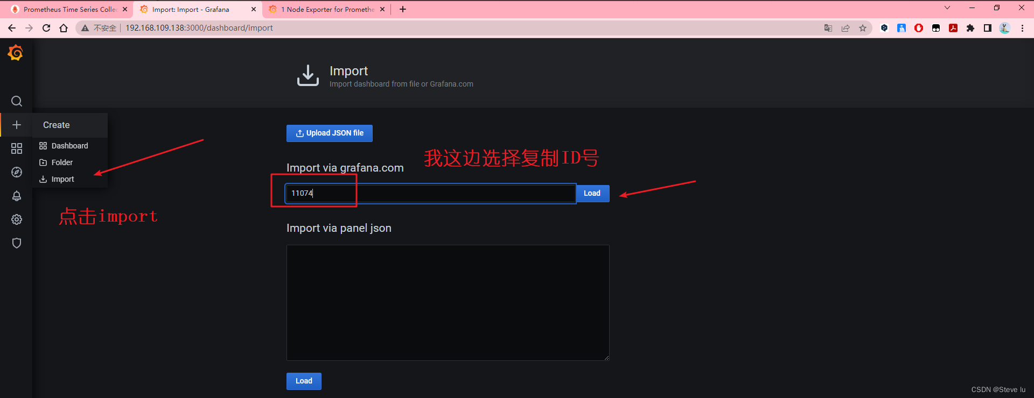
Task: Click the translate page icon
Action: pyautogui.click(x=828, y=28)
